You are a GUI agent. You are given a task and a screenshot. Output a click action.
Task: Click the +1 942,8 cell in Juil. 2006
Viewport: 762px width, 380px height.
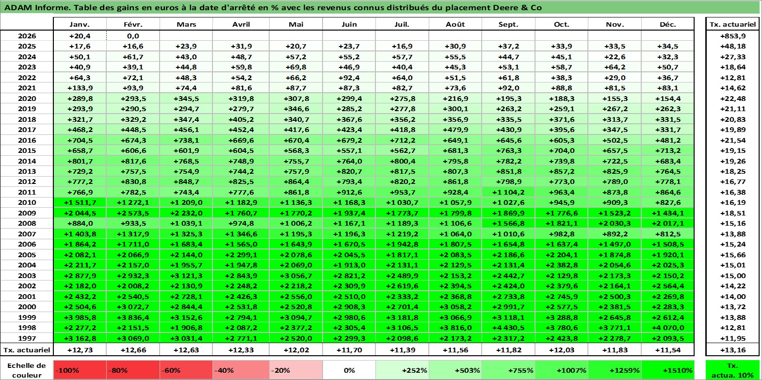pyautogui.click(x=402, y=244)
